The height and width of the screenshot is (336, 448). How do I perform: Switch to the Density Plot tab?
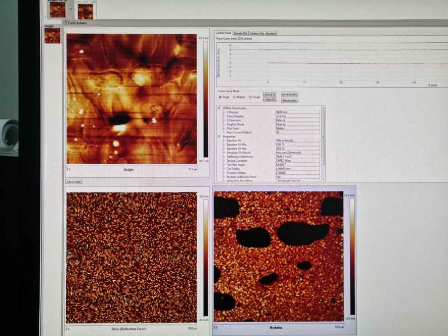coord(240,33)
